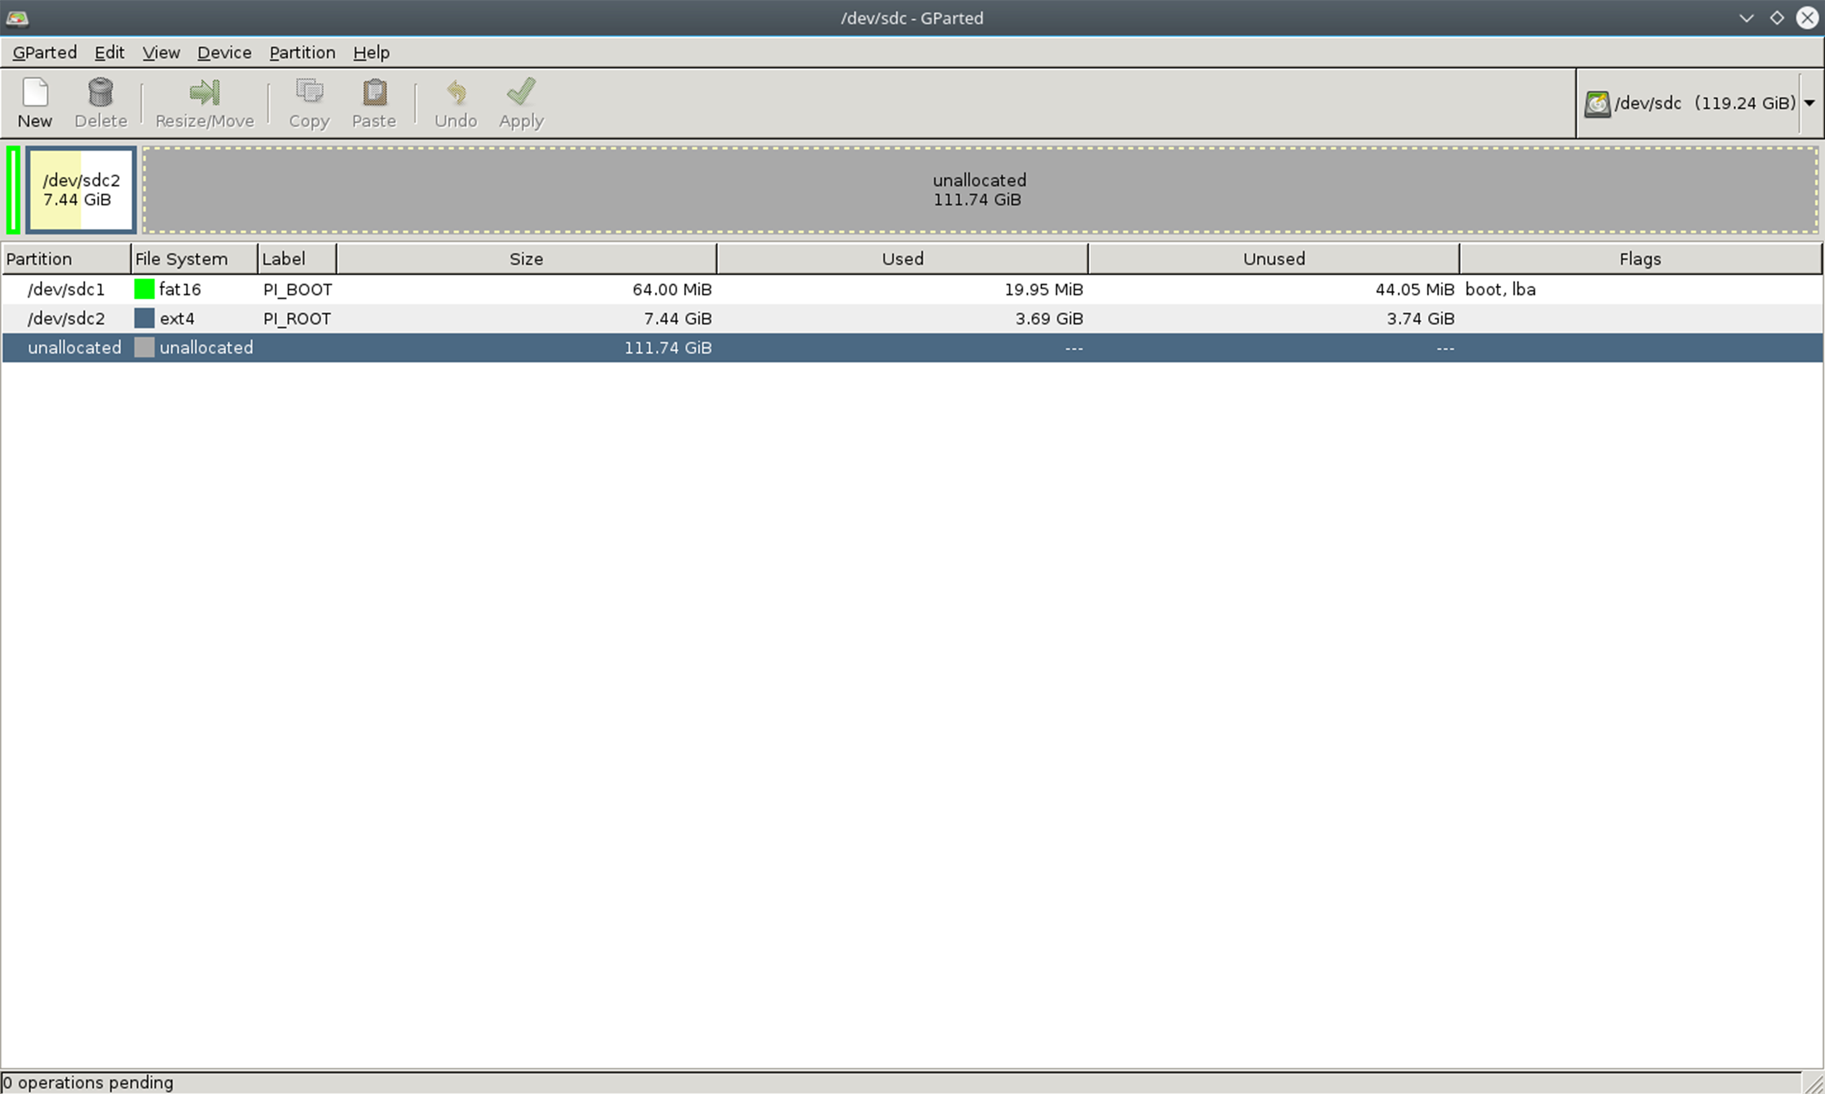Click the PI_ROOT label cell
Viewport: 1825px width, 1094px height.
click(297, 318)
